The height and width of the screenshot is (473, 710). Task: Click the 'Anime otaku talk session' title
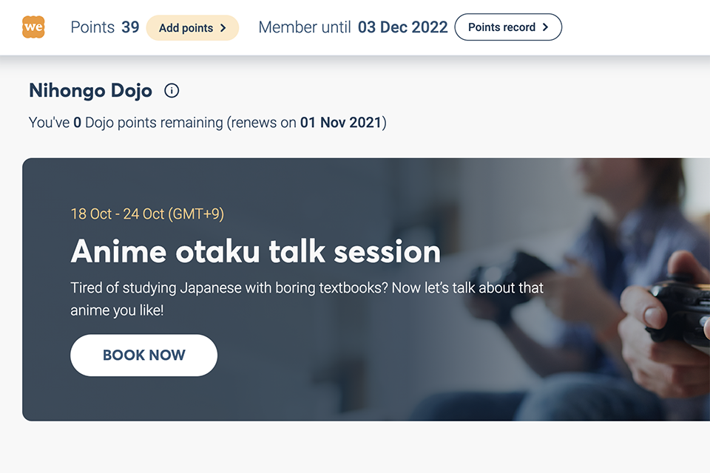point(255,252)
